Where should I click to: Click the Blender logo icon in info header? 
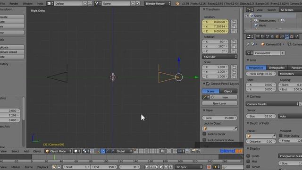[x=177, y=3]
